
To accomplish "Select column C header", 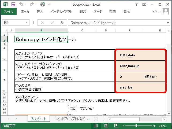I will coord(82,30).
